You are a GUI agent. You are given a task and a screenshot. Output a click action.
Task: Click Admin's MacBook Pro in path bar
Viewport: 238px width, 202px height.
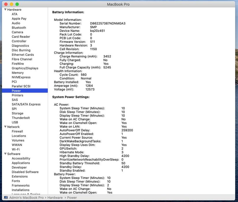click(27, 198)
